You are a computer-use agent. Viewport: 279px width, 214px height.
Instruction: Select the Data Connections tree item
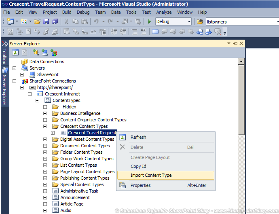point(47,61)
